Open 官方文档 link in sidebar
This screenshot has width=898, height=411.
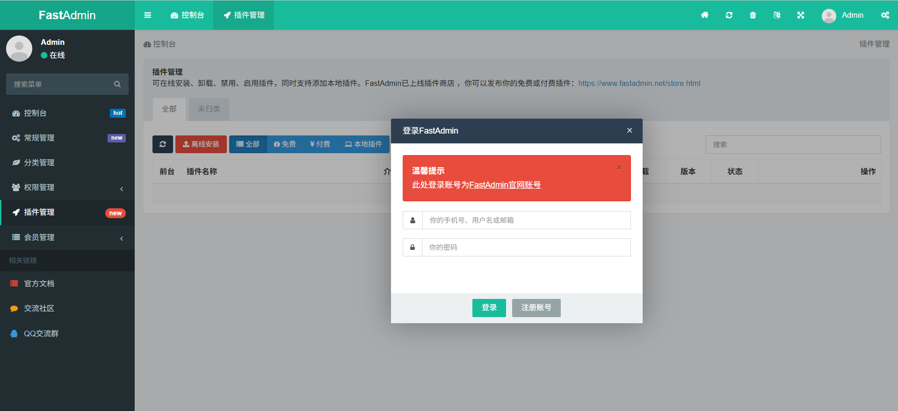click(x=67, y=283)
